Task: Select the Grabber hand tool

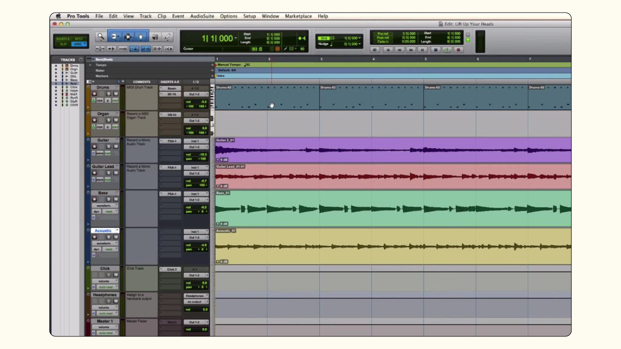Action: 141,36
